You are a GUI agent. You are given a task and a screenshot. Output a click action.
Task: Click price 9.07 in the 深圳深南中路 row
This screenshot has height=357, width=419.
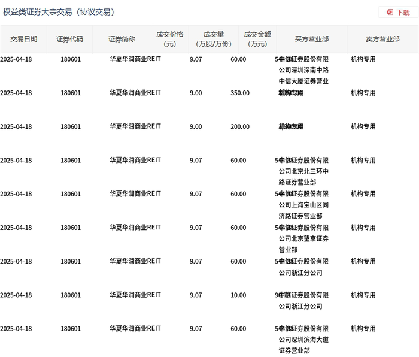coord(196,59)
